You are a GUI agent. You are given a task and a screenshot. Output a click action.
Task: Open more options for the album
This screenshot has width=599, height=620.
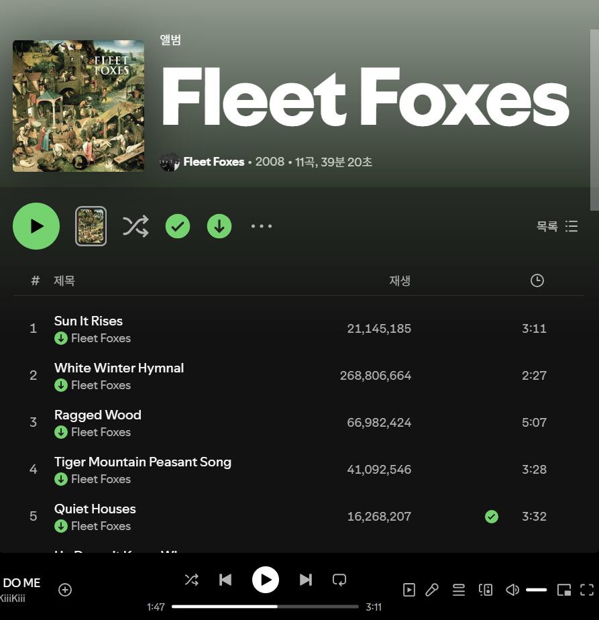tap(262, 226)
